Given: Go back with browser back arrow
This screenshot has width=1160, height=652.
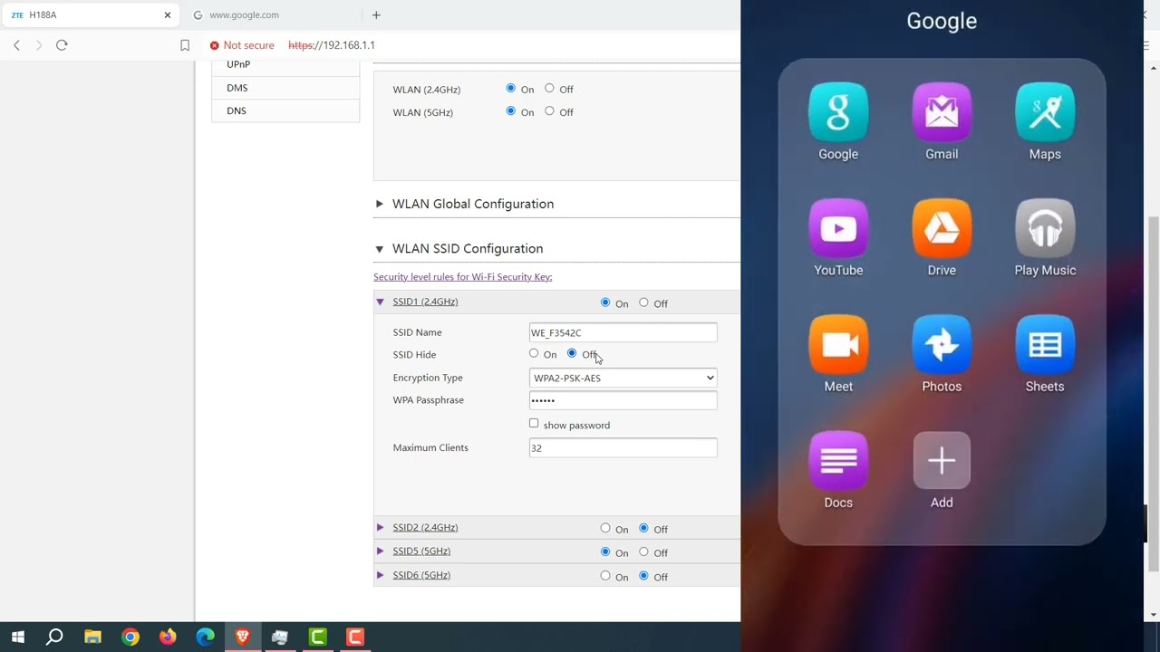Looking at the screenshot, I should tap(16, 45).
